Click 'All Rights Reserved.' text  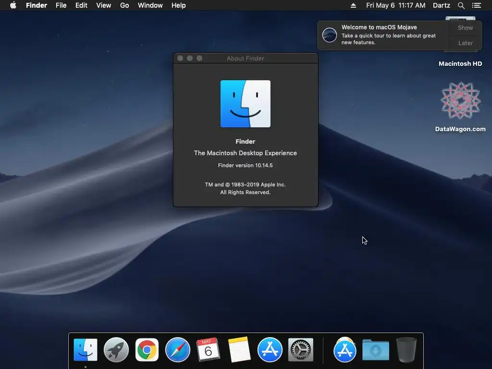(x=246, y=192)
